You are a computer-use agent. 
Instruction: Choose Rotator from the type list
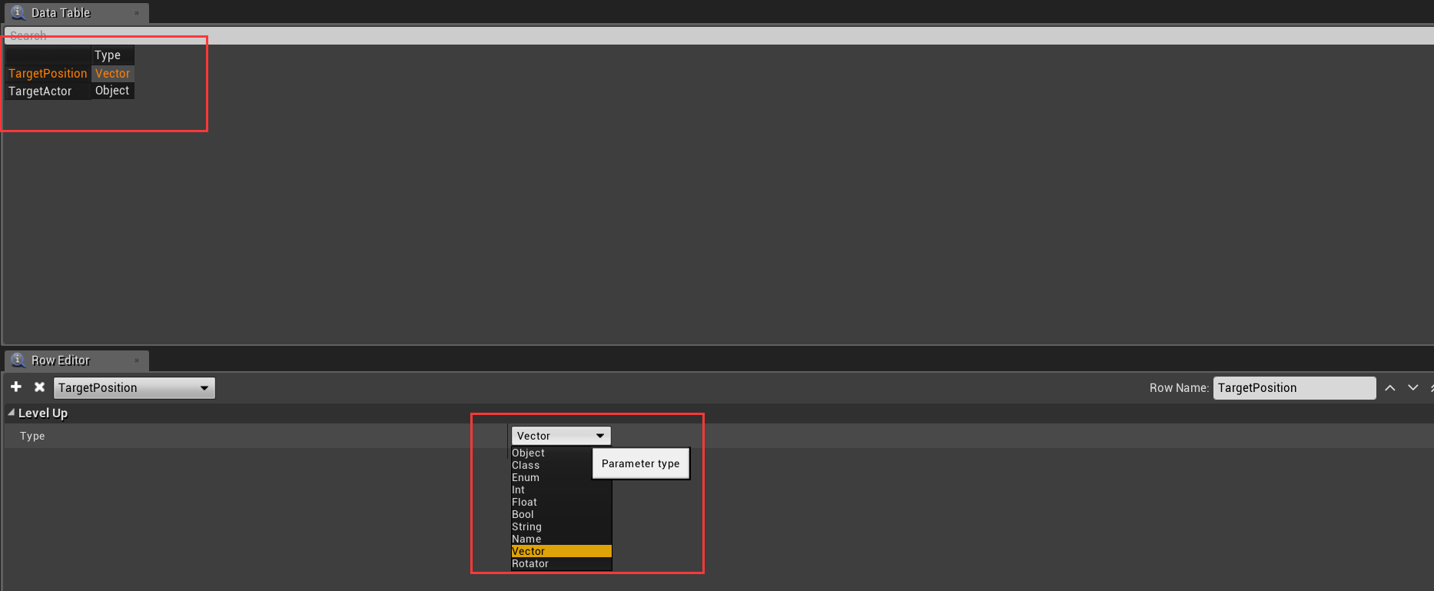(561, 563)
